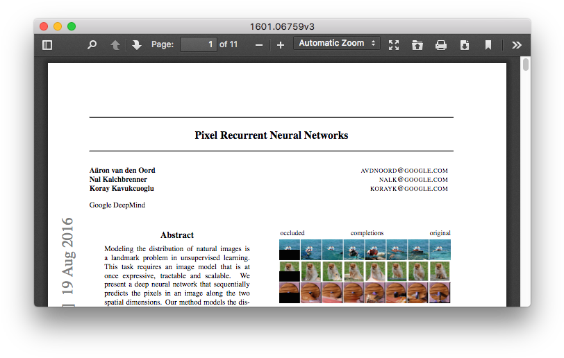Download the PDF file

click(x=465, y=45)
